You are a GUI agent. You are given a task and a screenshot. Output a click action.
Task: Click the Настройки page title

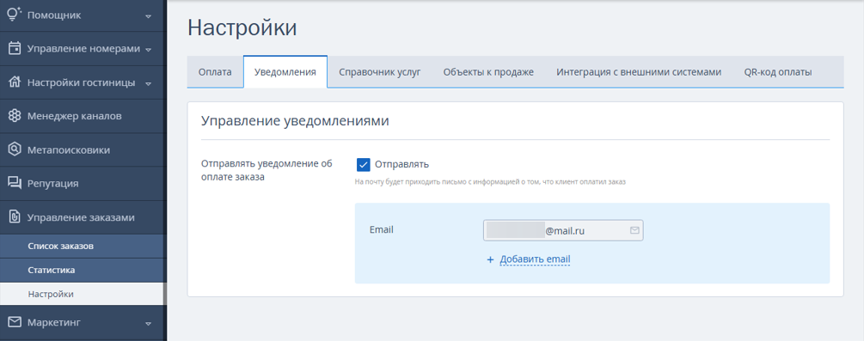[242, 27]
